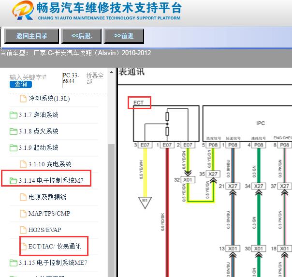Click the 表通讯 diagram heading

pyautogui.click(x=131, y=72)
